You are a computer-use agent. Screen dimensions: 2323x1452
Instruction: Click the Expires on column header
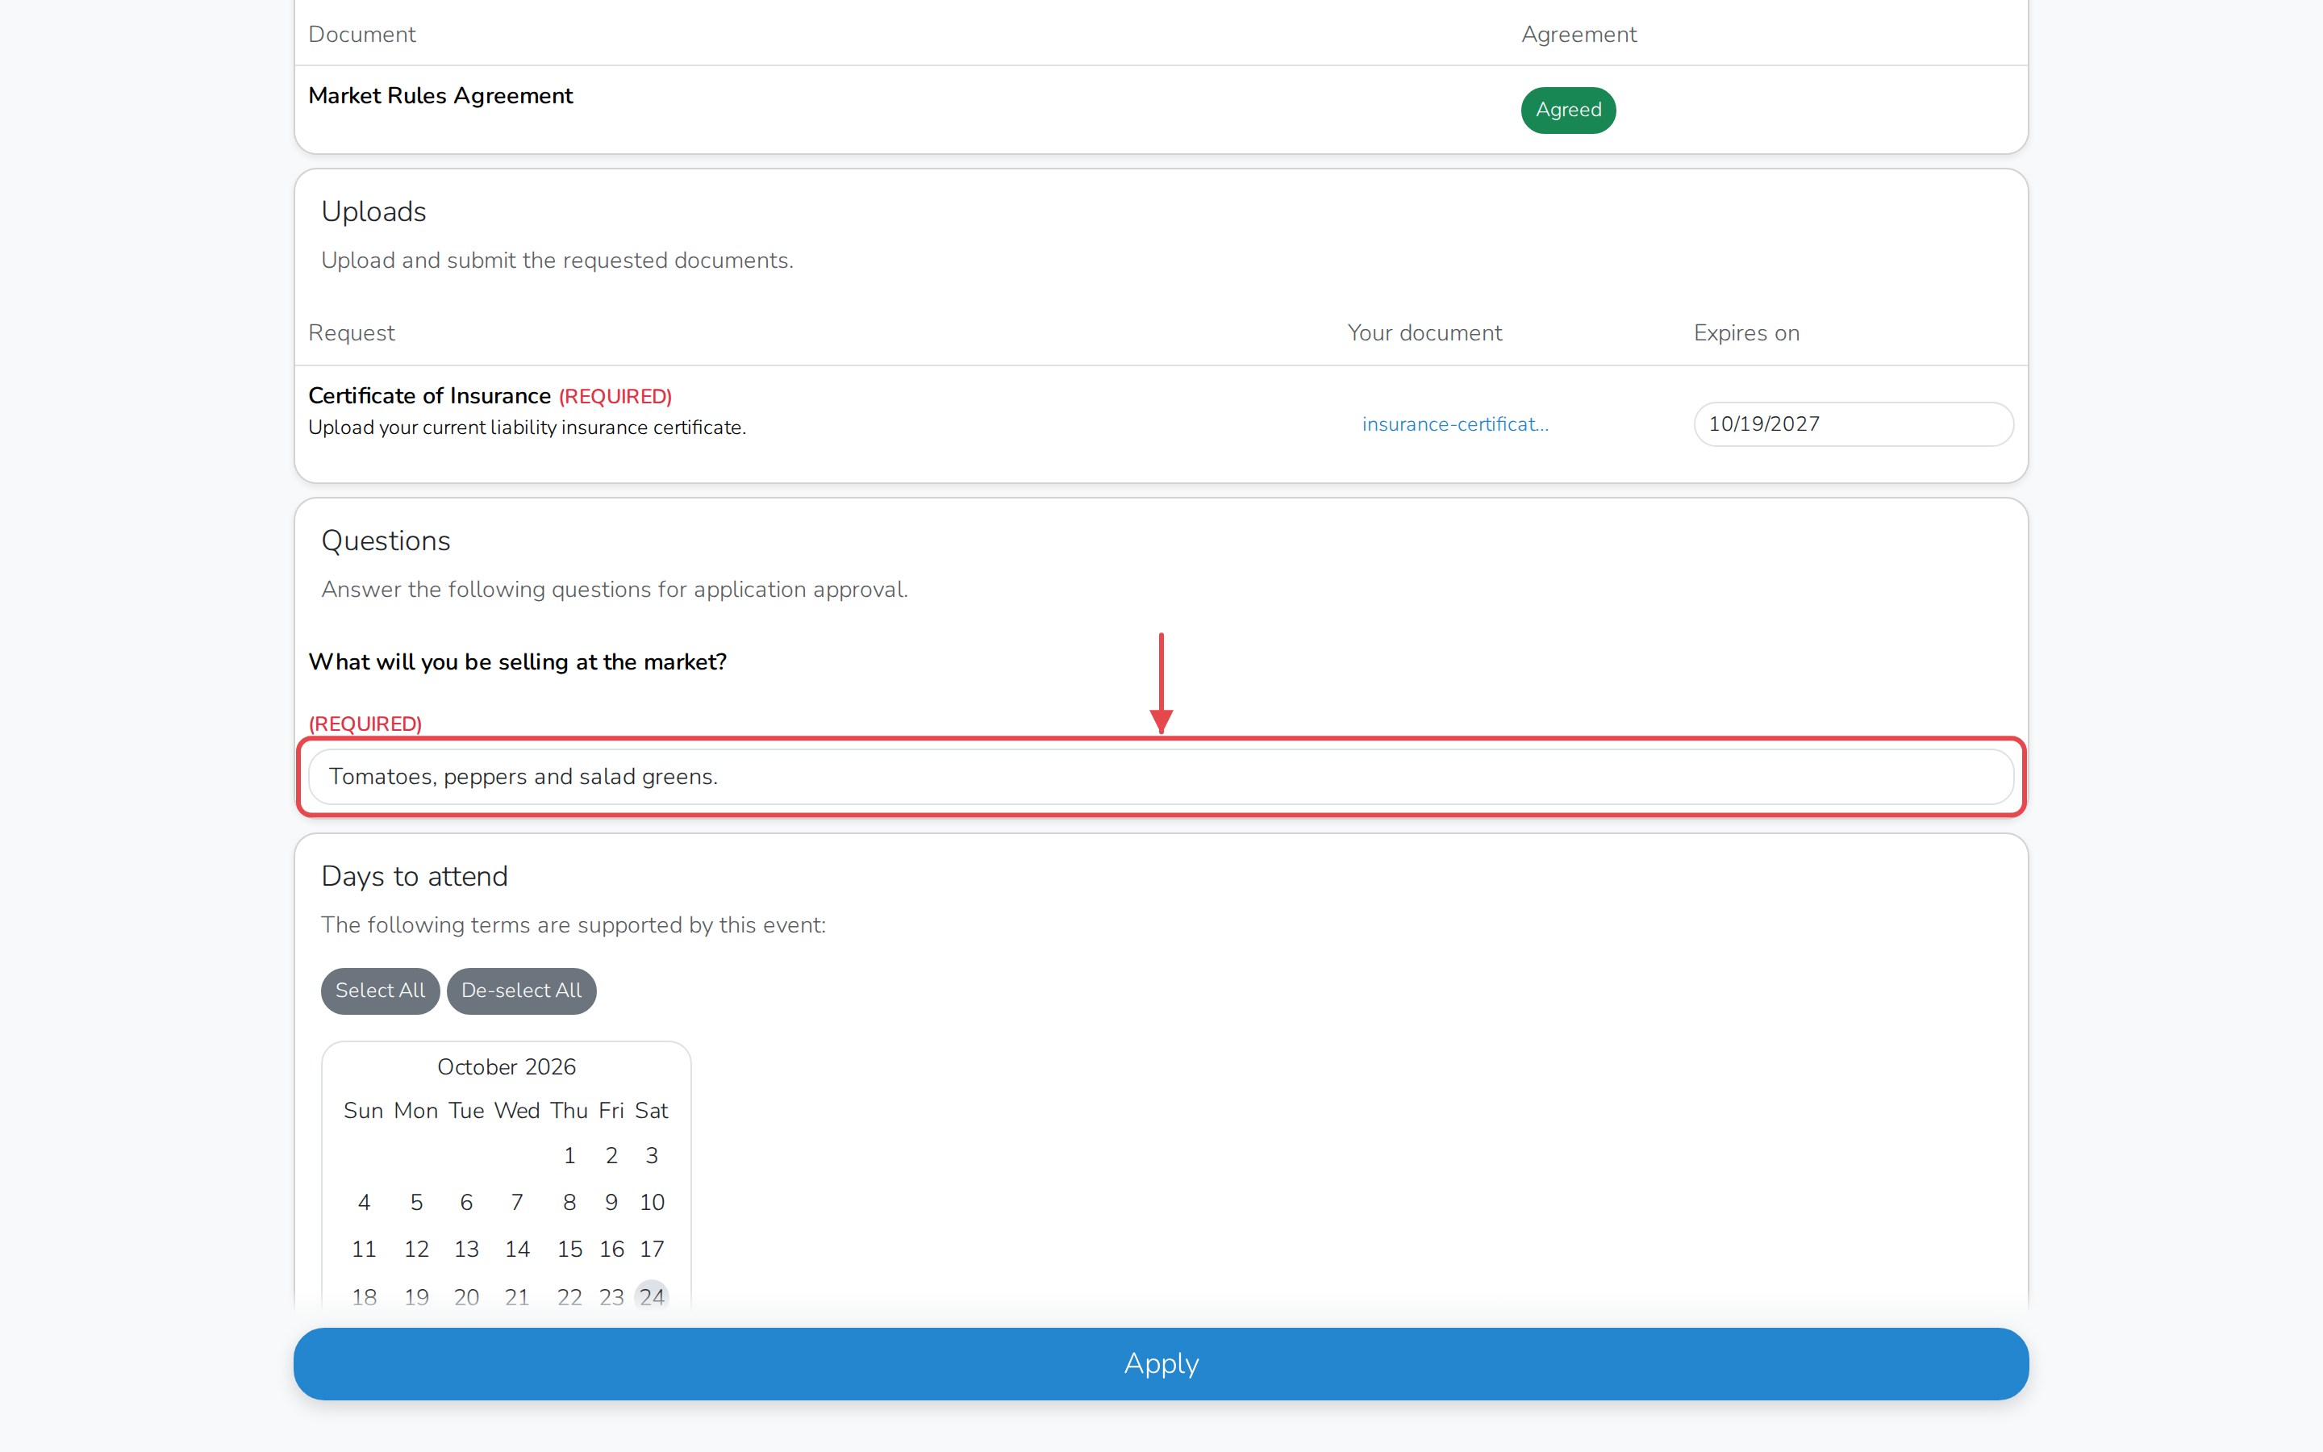pos(1746,332)
